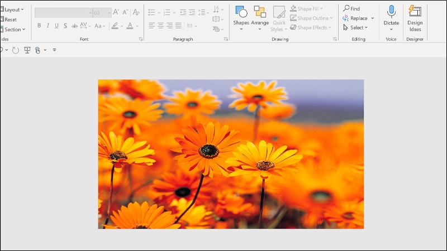447x251 pixels.
Task: Justify the text
Action: [x=179, y=26]
